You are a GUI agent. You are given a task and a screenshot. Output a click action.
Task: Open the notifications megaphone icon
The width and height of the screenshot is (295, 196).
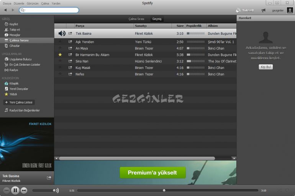264,10
